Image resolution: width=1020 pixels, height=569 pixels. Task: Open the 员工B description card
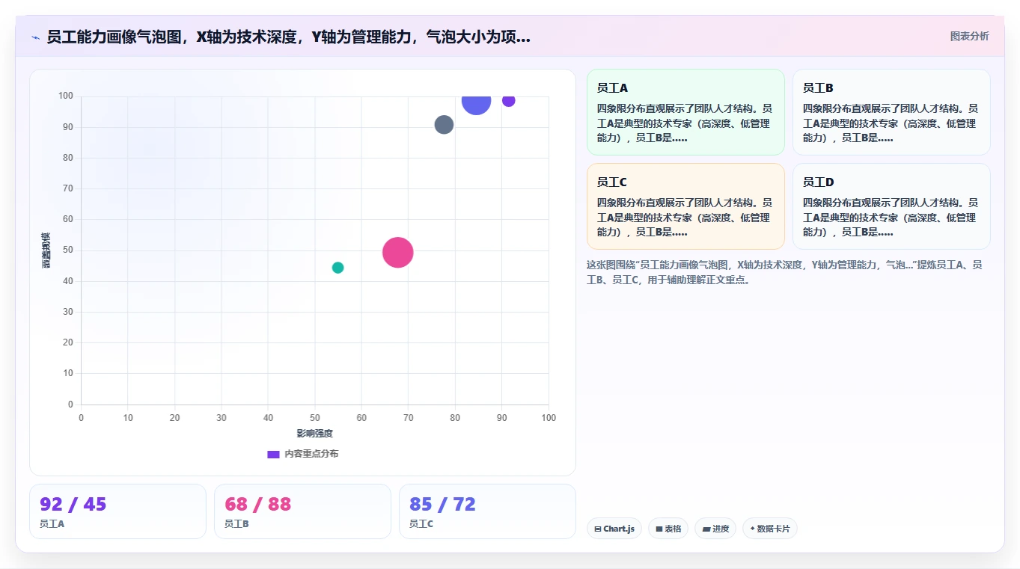click(x=891, y=112)
